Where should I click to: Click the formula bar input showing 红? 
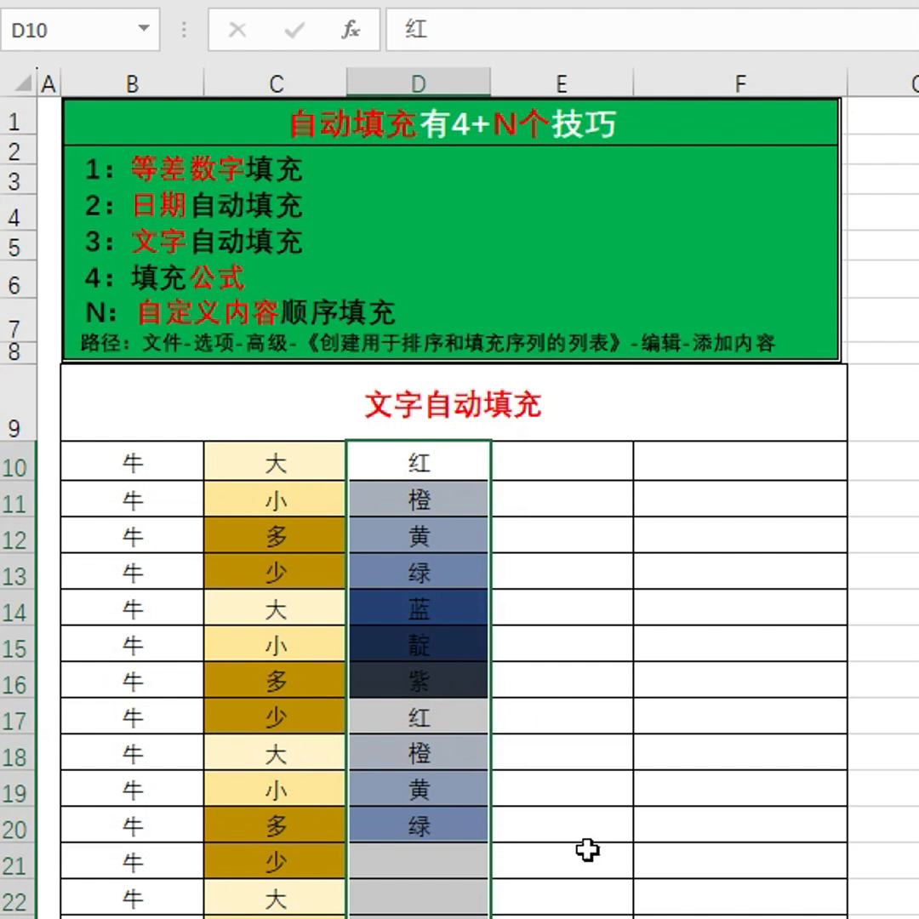tap(652, 29)
